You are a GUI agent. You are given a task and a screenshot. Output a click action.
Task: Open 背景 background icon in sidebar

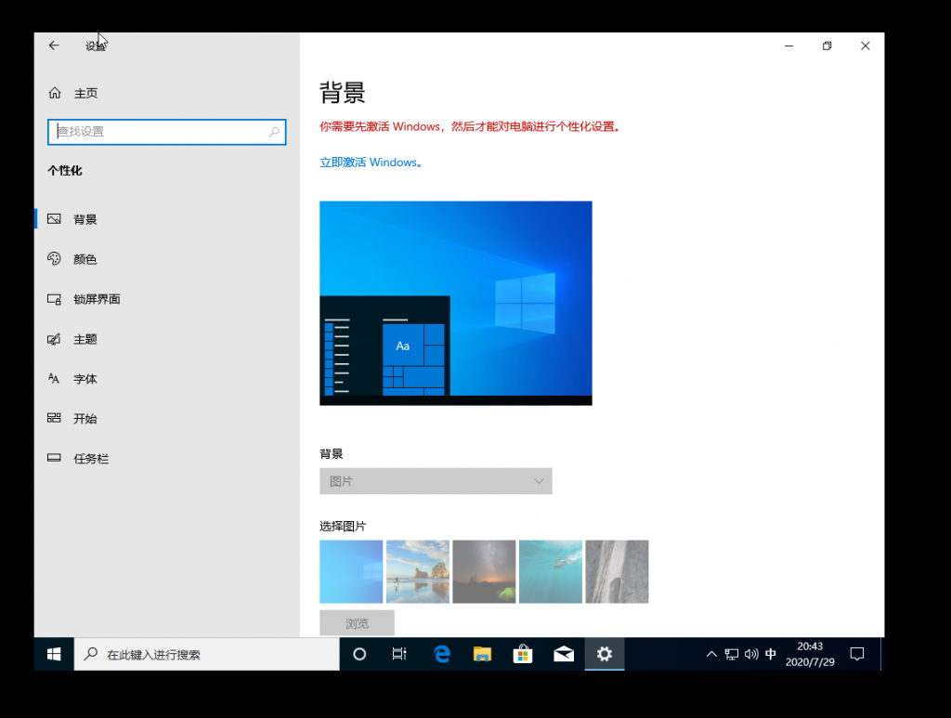coord(54,219)
